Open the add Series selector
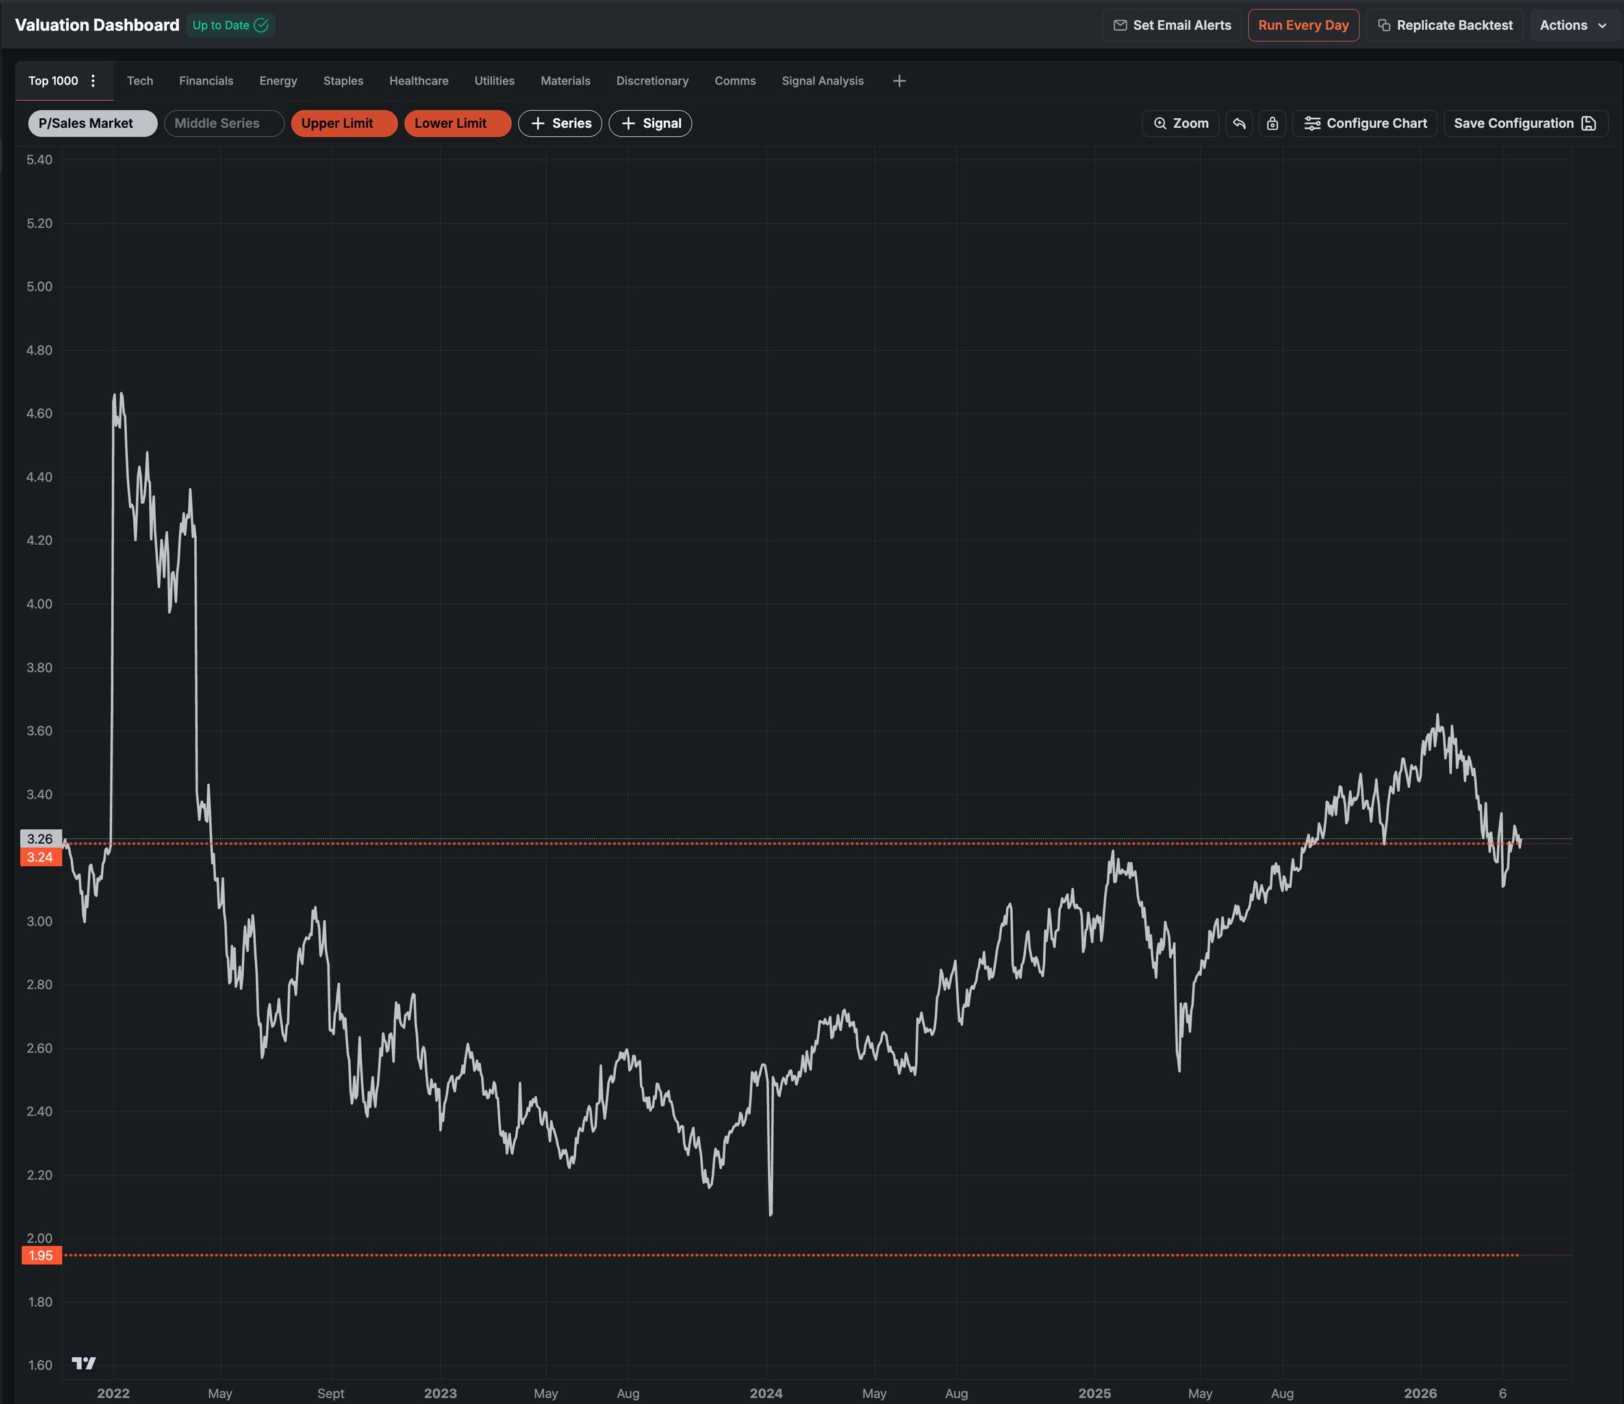 click(559, 123)
